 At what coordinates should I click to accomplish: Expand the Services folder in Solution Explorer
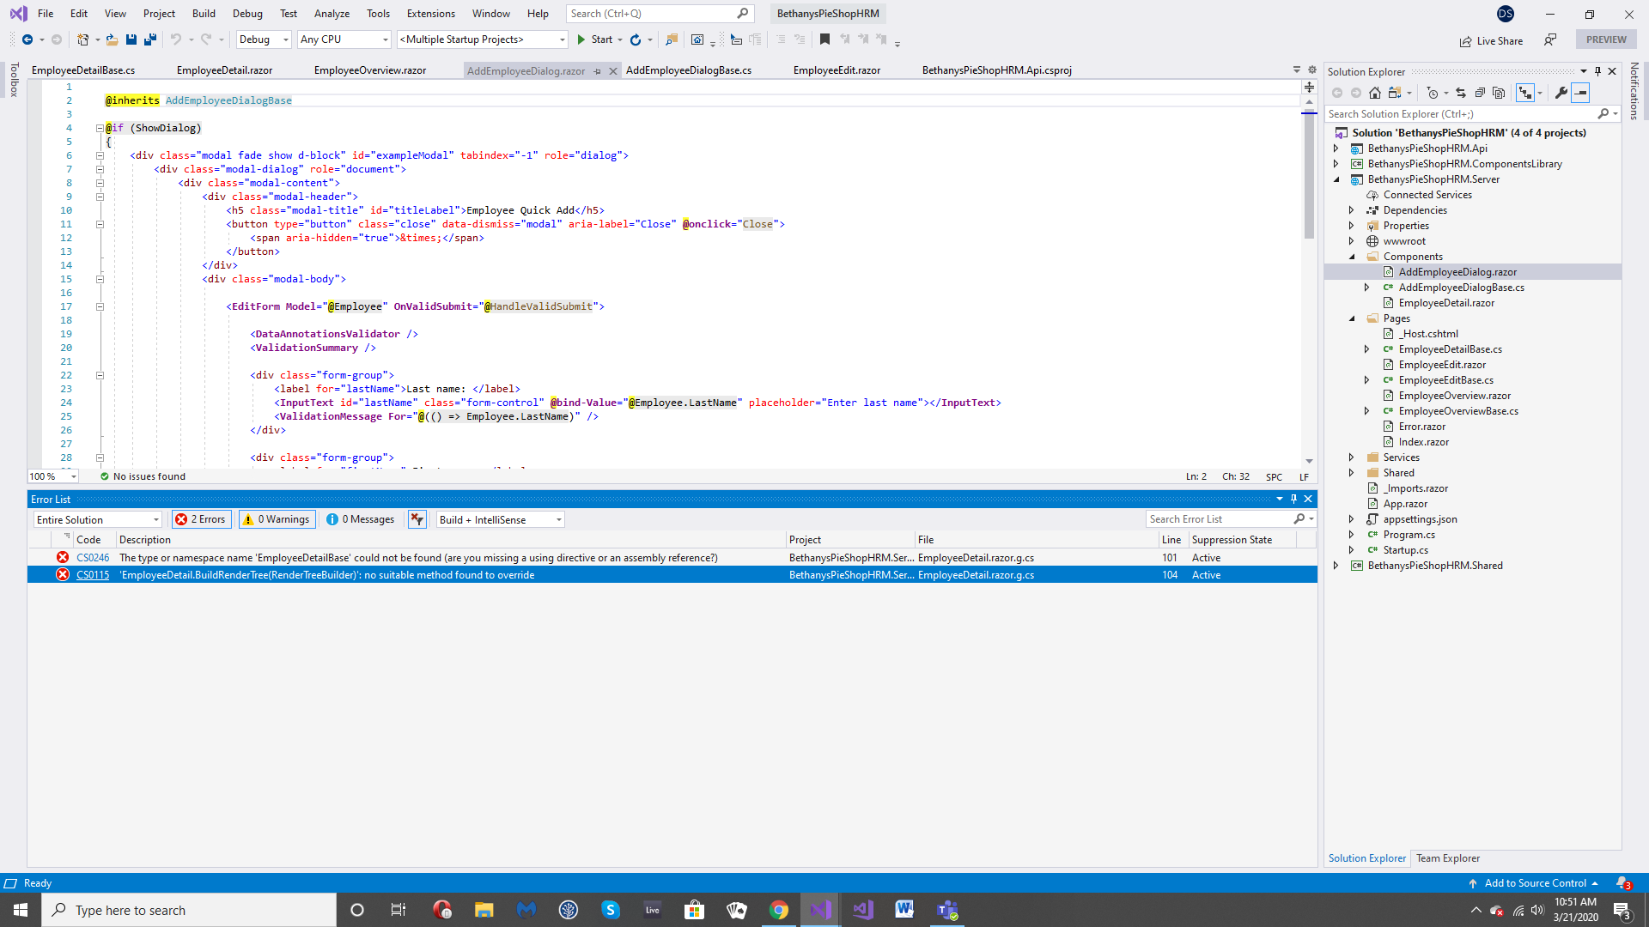pyautogui.click(x=1351, y=457)
